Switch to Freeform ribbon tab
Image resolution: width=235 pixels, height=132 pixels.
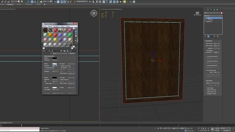[10, 4]
